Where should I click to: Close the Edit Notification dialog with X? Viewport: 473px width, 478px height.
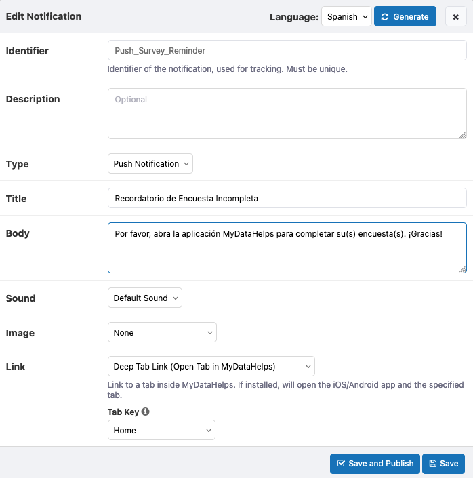(455, 17)
